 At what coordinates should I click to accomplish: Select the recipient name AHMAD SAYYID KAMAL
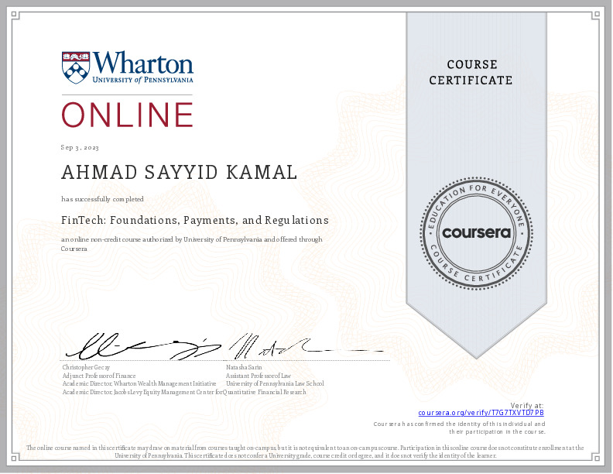(180, 173)
